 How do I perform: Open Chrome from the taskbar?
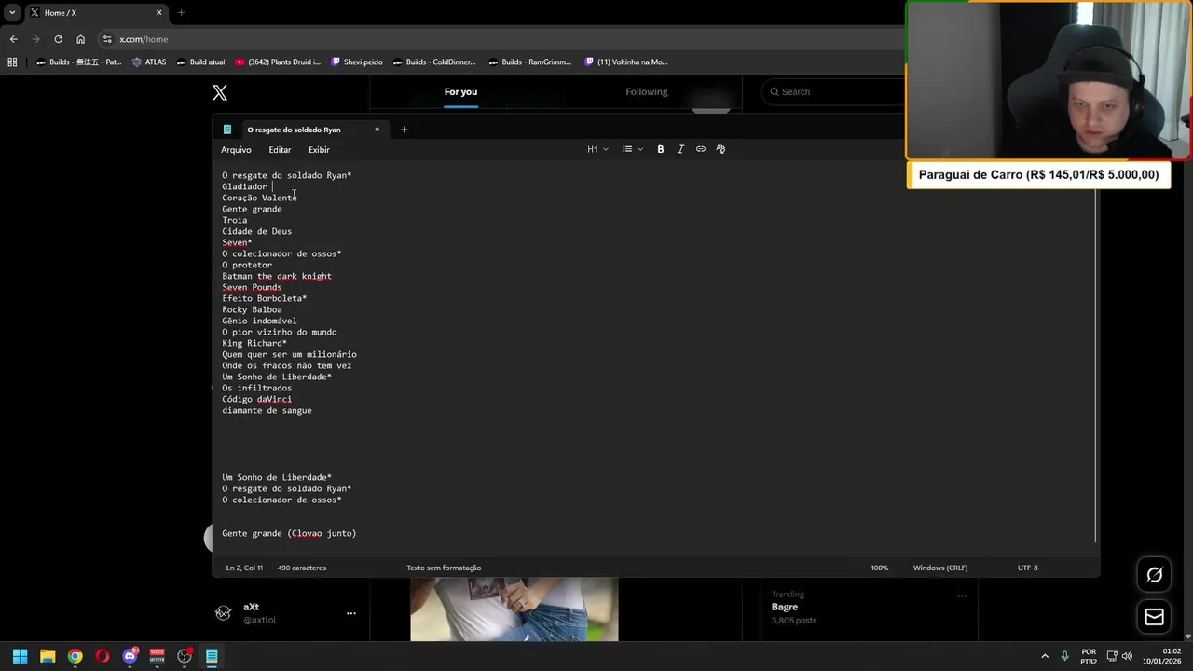(75, 656)
